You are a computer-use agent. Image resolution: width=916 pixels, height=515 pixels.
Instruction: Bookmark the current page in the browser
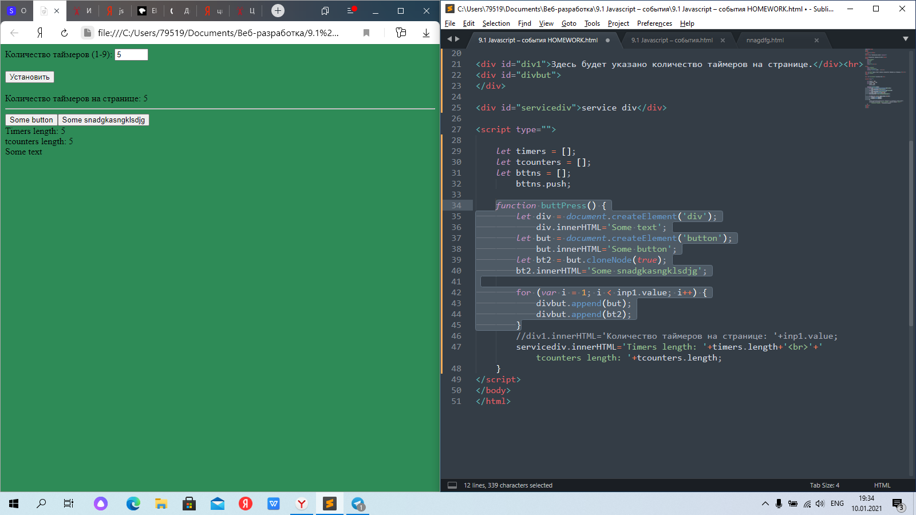pos(366,33)
